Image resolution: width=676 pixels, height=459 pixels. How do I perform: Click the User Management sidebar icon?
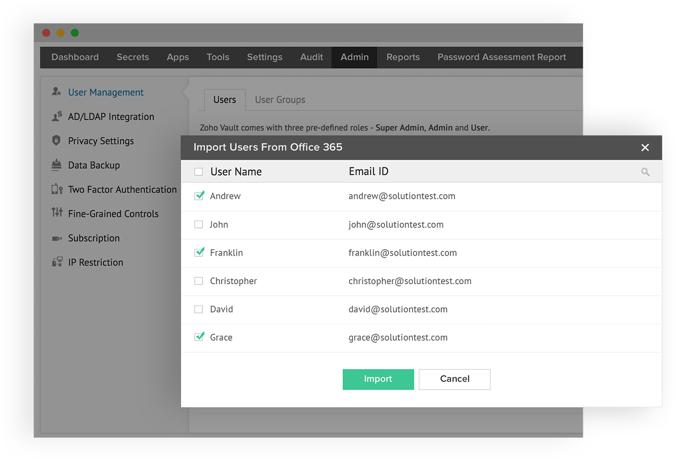point(57,92)
